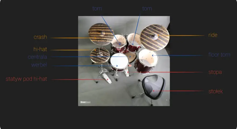This screenshot has height=129, width=237.
Task: Click the orange "ride" label
Action: pyautogui.click(x=213, y=35)
